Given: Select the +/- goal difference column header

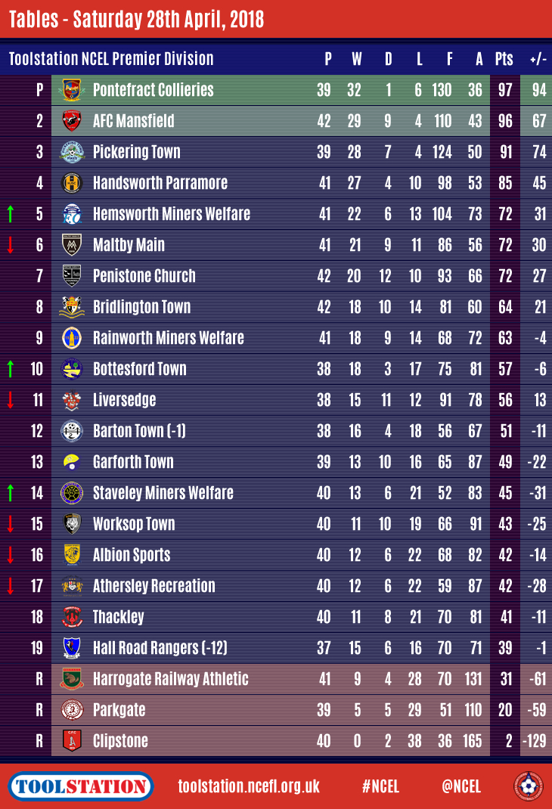Looking at the screenshot, I should point(538,59).
